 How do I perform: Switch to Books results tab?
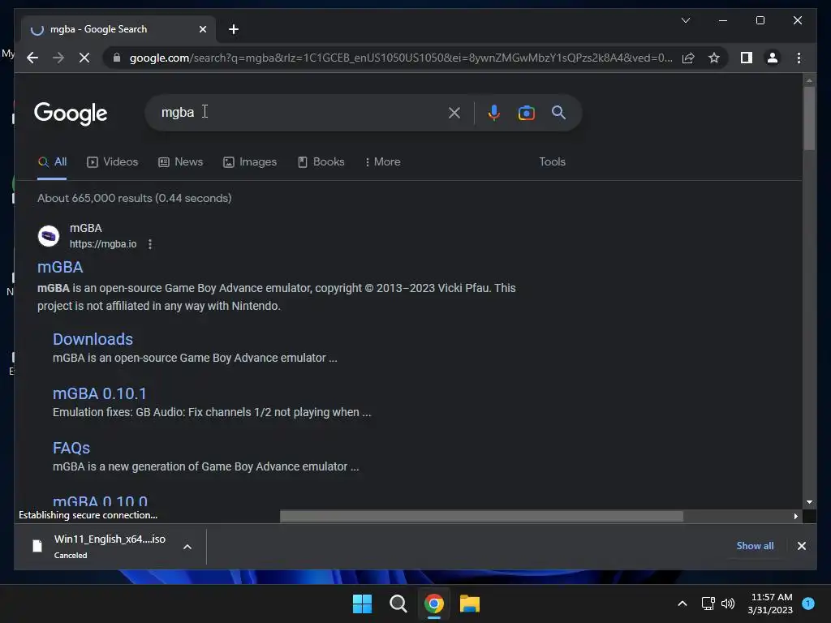click(x=321, y=161)
